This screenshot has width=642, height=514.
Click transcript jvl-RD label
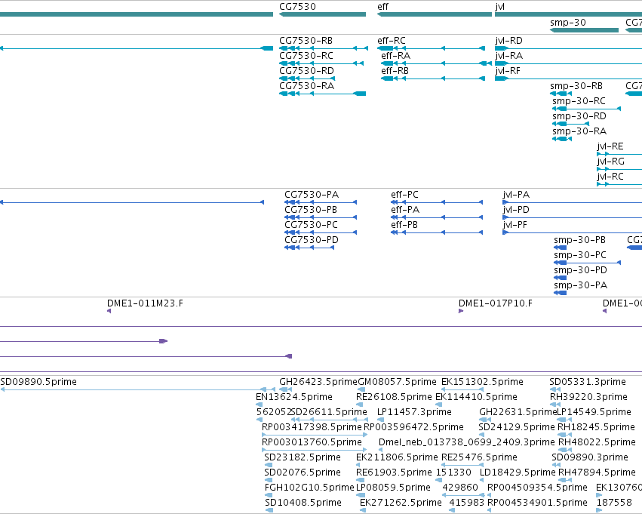click(x=509, y=41)
